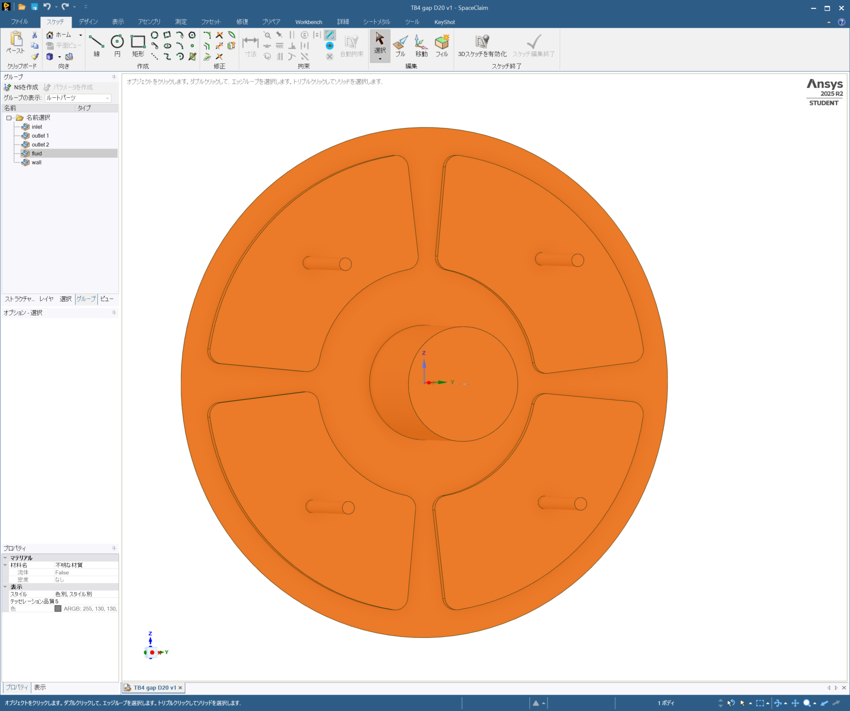Open the Design (デザイン) ribbon tab
850x711 pixels.
(88, 22)
